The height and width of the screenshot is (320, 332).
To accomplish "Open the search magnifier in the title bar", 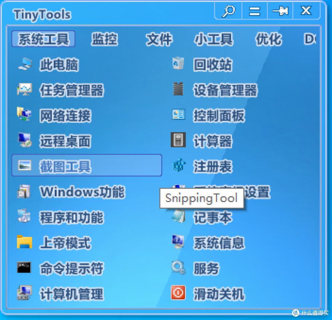I will click(229, 11).
